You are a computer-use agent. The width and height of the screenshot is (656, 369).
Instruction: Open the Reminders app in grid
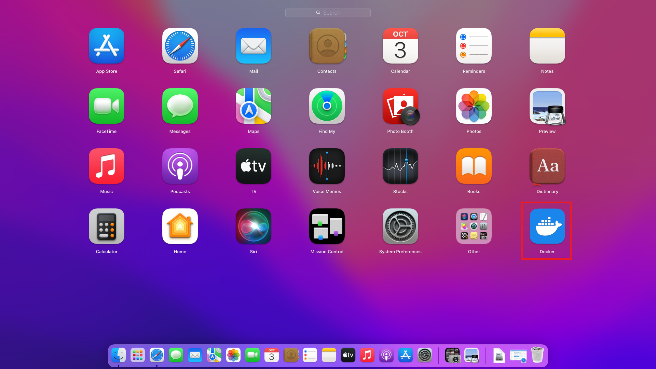coord(474,46)
